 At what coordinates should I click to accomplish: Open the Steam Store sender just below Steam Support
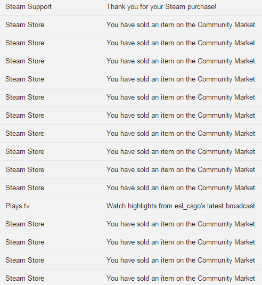[25, 25]
